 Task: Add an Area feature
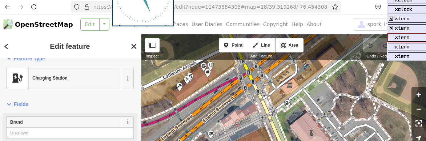[290, 45]
